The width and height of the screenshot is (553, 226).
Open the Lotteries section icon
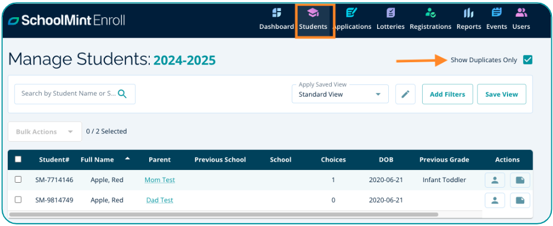click(391, 13)
